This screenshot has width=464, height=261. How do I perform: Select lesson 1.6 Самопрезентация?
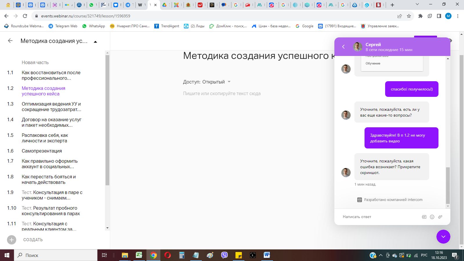pos(42,151)
